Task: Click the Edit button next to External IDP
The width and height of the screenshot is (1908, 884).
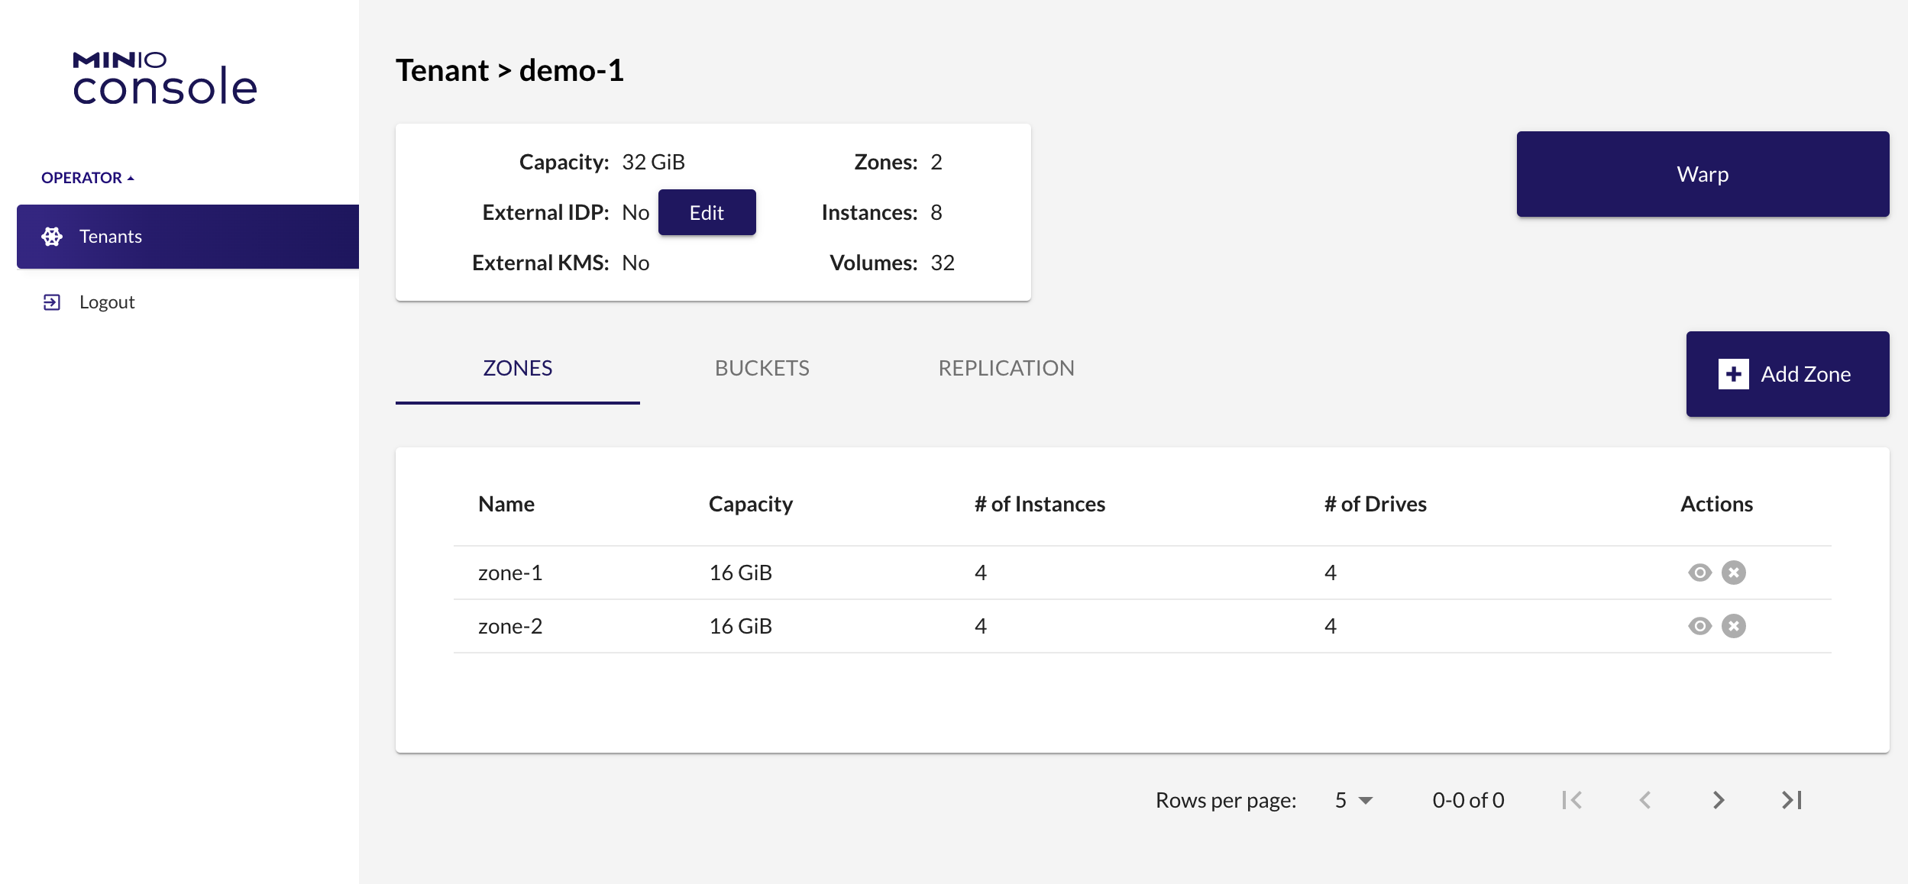Action: coord(707,213)
